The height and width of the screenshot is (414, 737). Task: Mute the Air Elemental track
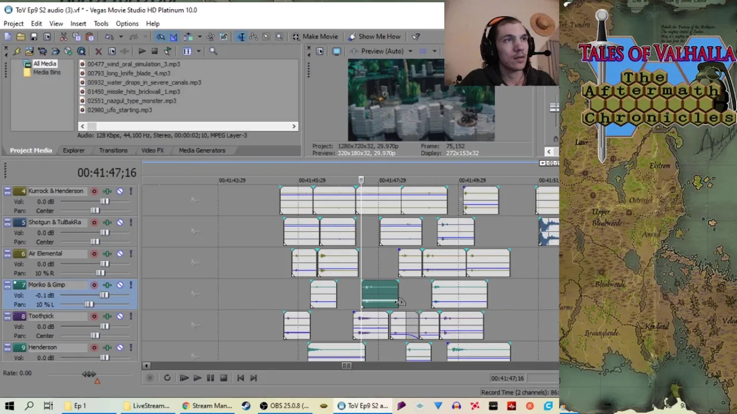pos(120,254)
